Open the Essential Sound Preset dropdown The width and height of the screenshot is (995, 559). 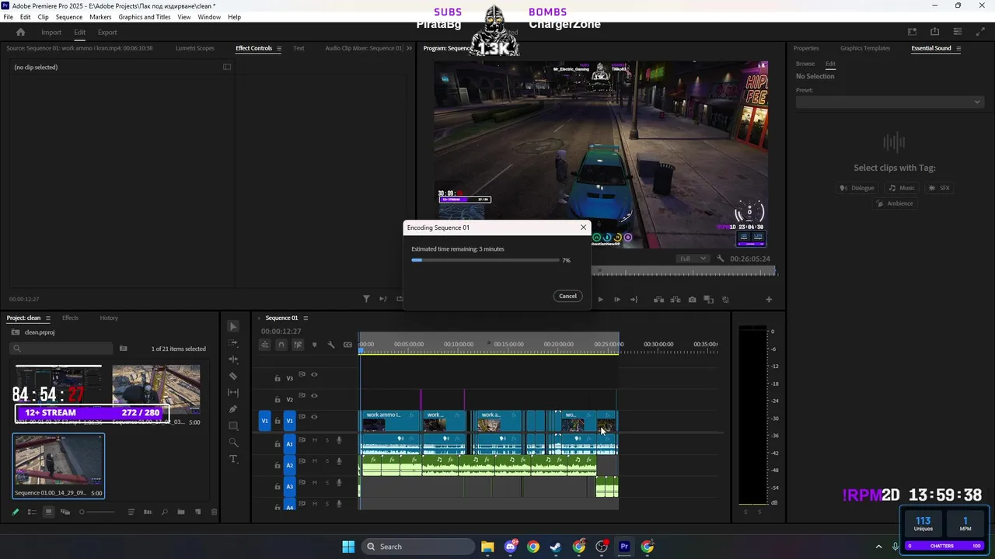point(889,102)
